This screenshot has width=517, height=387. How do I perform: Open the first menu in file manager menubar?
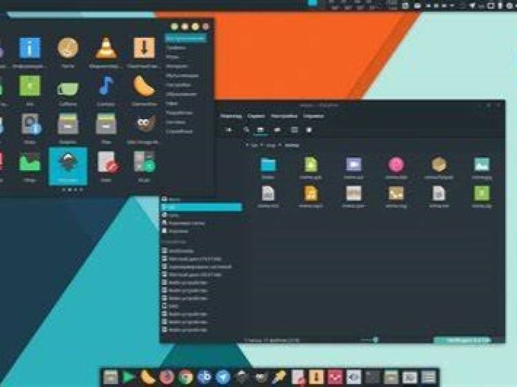231,116
